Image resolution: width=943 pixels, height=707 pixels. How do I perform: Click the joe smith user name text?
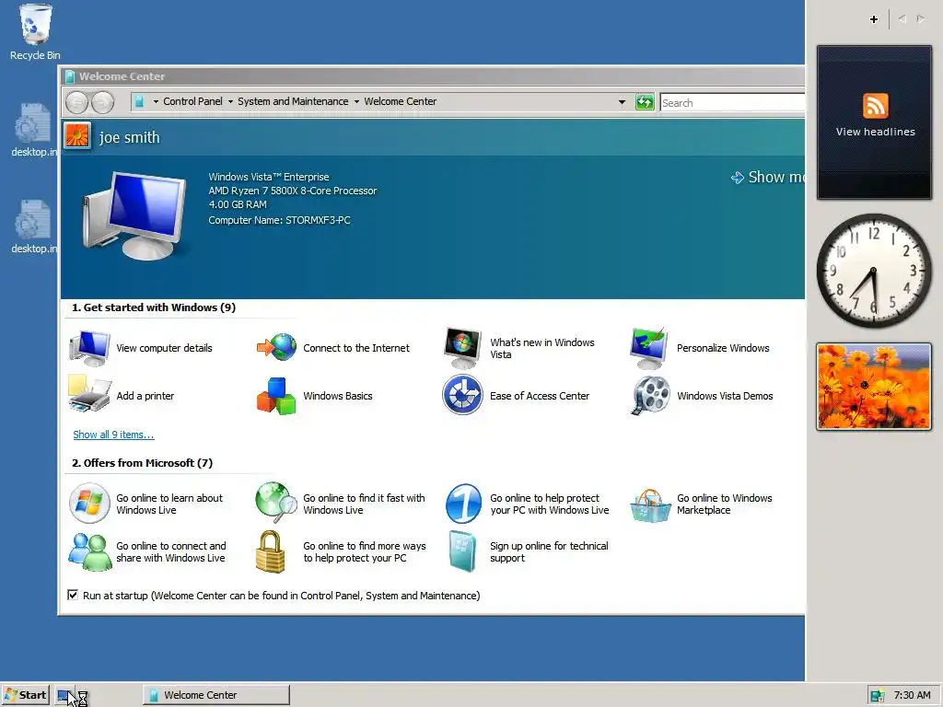click(129, 138)
